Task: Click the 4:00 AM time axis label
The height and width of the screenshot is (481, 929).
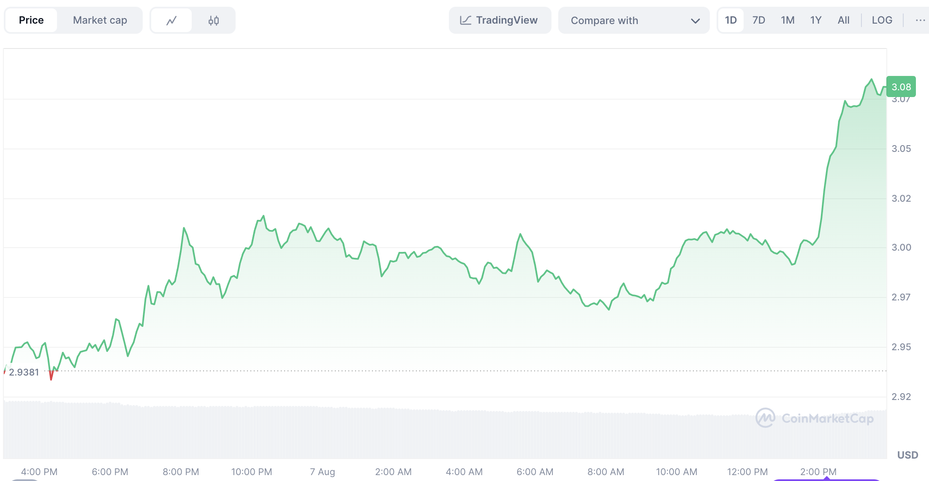Action: pos(464,472)
